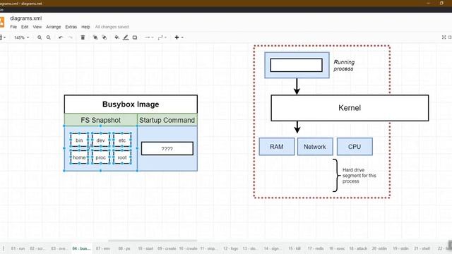Image resolution: width=452 pixels, height=254 pixels.
Task: Click the To Front arrange icon
Action: (x=95, y=37)
